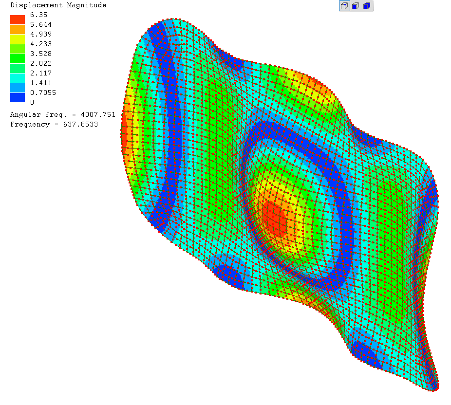Click the Frequency = 637.8533 readout
451x405 pixels.
tap(54, 125)
